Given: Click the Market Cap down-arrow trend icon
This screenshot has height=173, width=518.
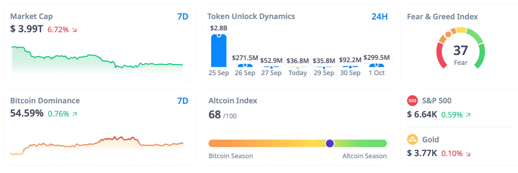Looking at the screenshot, I should pos(74,30).
